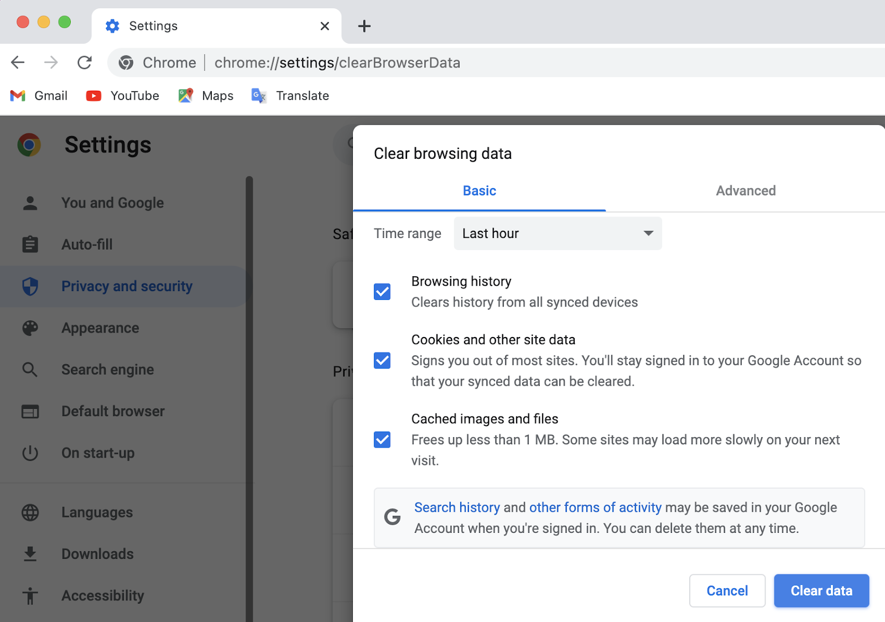Click the globe icon for Languages
885x622 pixels.
coord(30,512)
